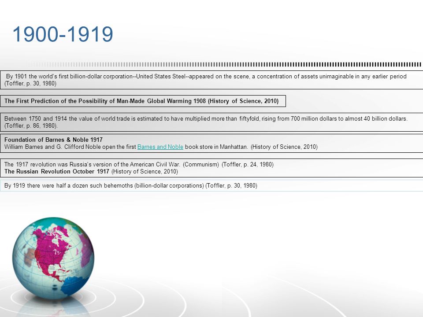Click the United States Steel text box

pos(211,80)
